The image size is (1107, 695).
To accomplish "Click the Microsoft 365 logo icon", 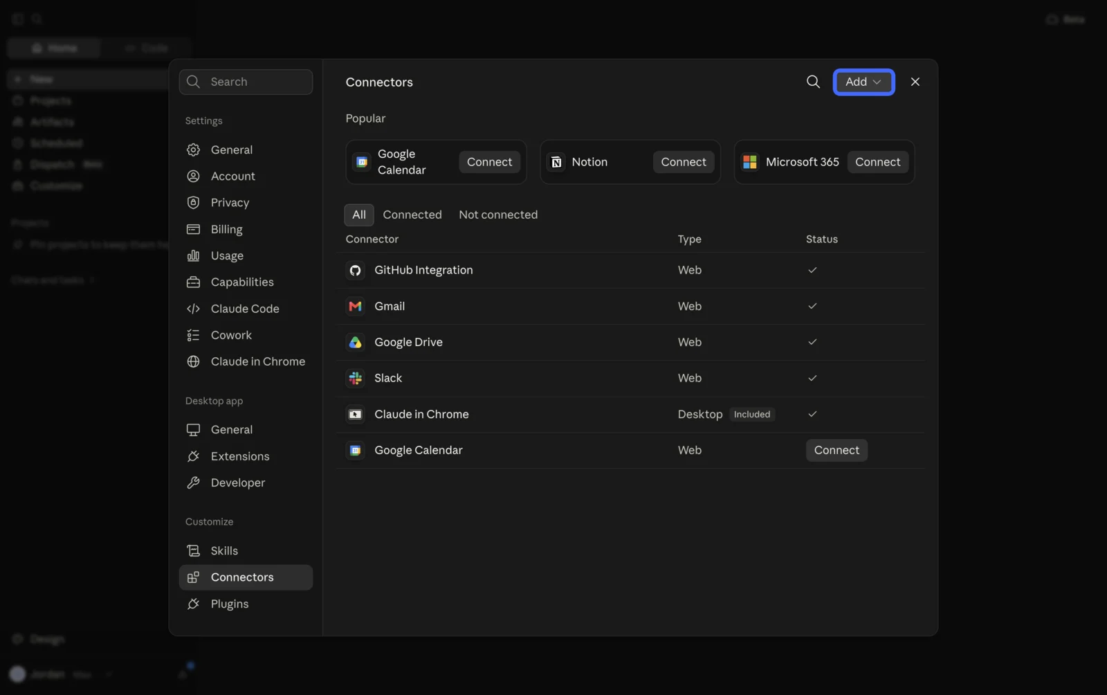I will coord(750,162).
